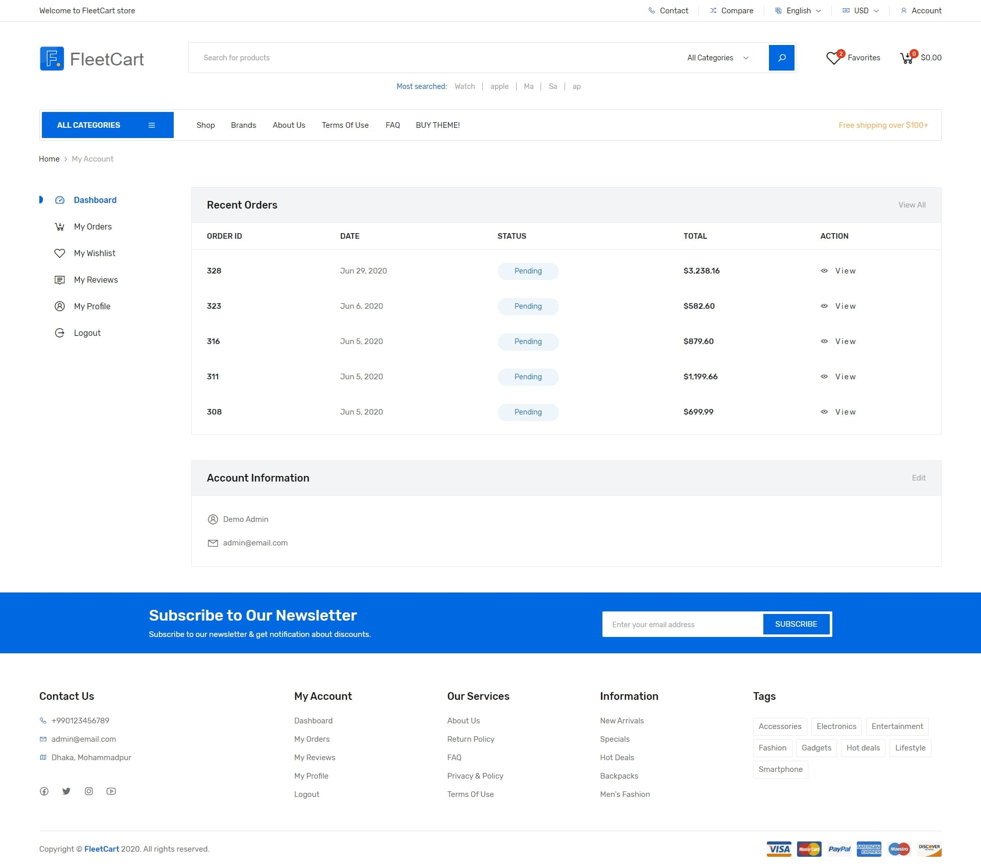Go to My Orders in sidebar

point(92,226)
